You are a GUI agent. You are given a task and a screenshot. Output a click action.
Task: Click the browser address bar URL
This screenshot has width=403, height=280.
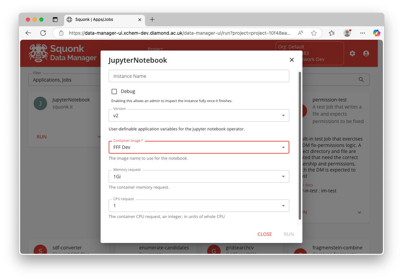pyautogui.click(x=180, y=33)
